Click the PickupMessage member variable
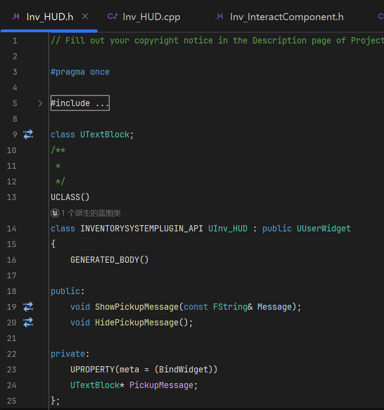Screen dimensions: 384x410 (x=161, y=385)
